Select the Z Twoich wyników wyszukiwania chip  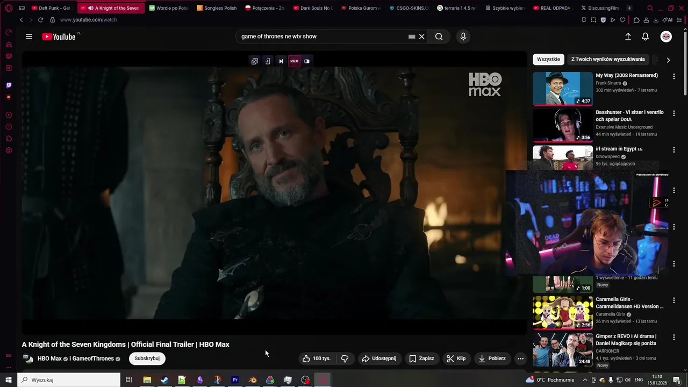(608, 59)
